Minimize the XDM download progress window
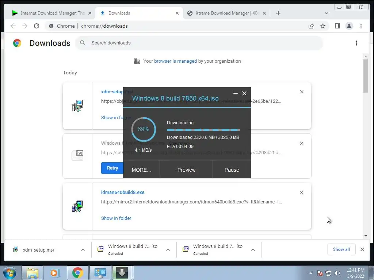374x280 pixels. [x=236, y=93]
